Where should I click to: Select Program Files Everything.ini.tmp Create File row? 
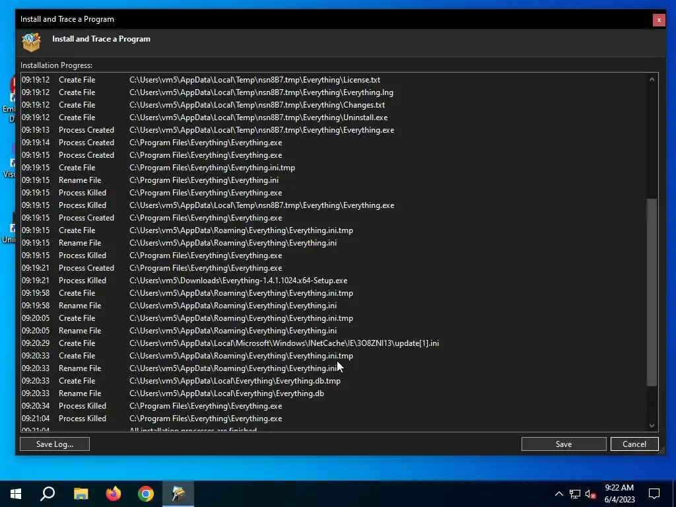[333, 167]
